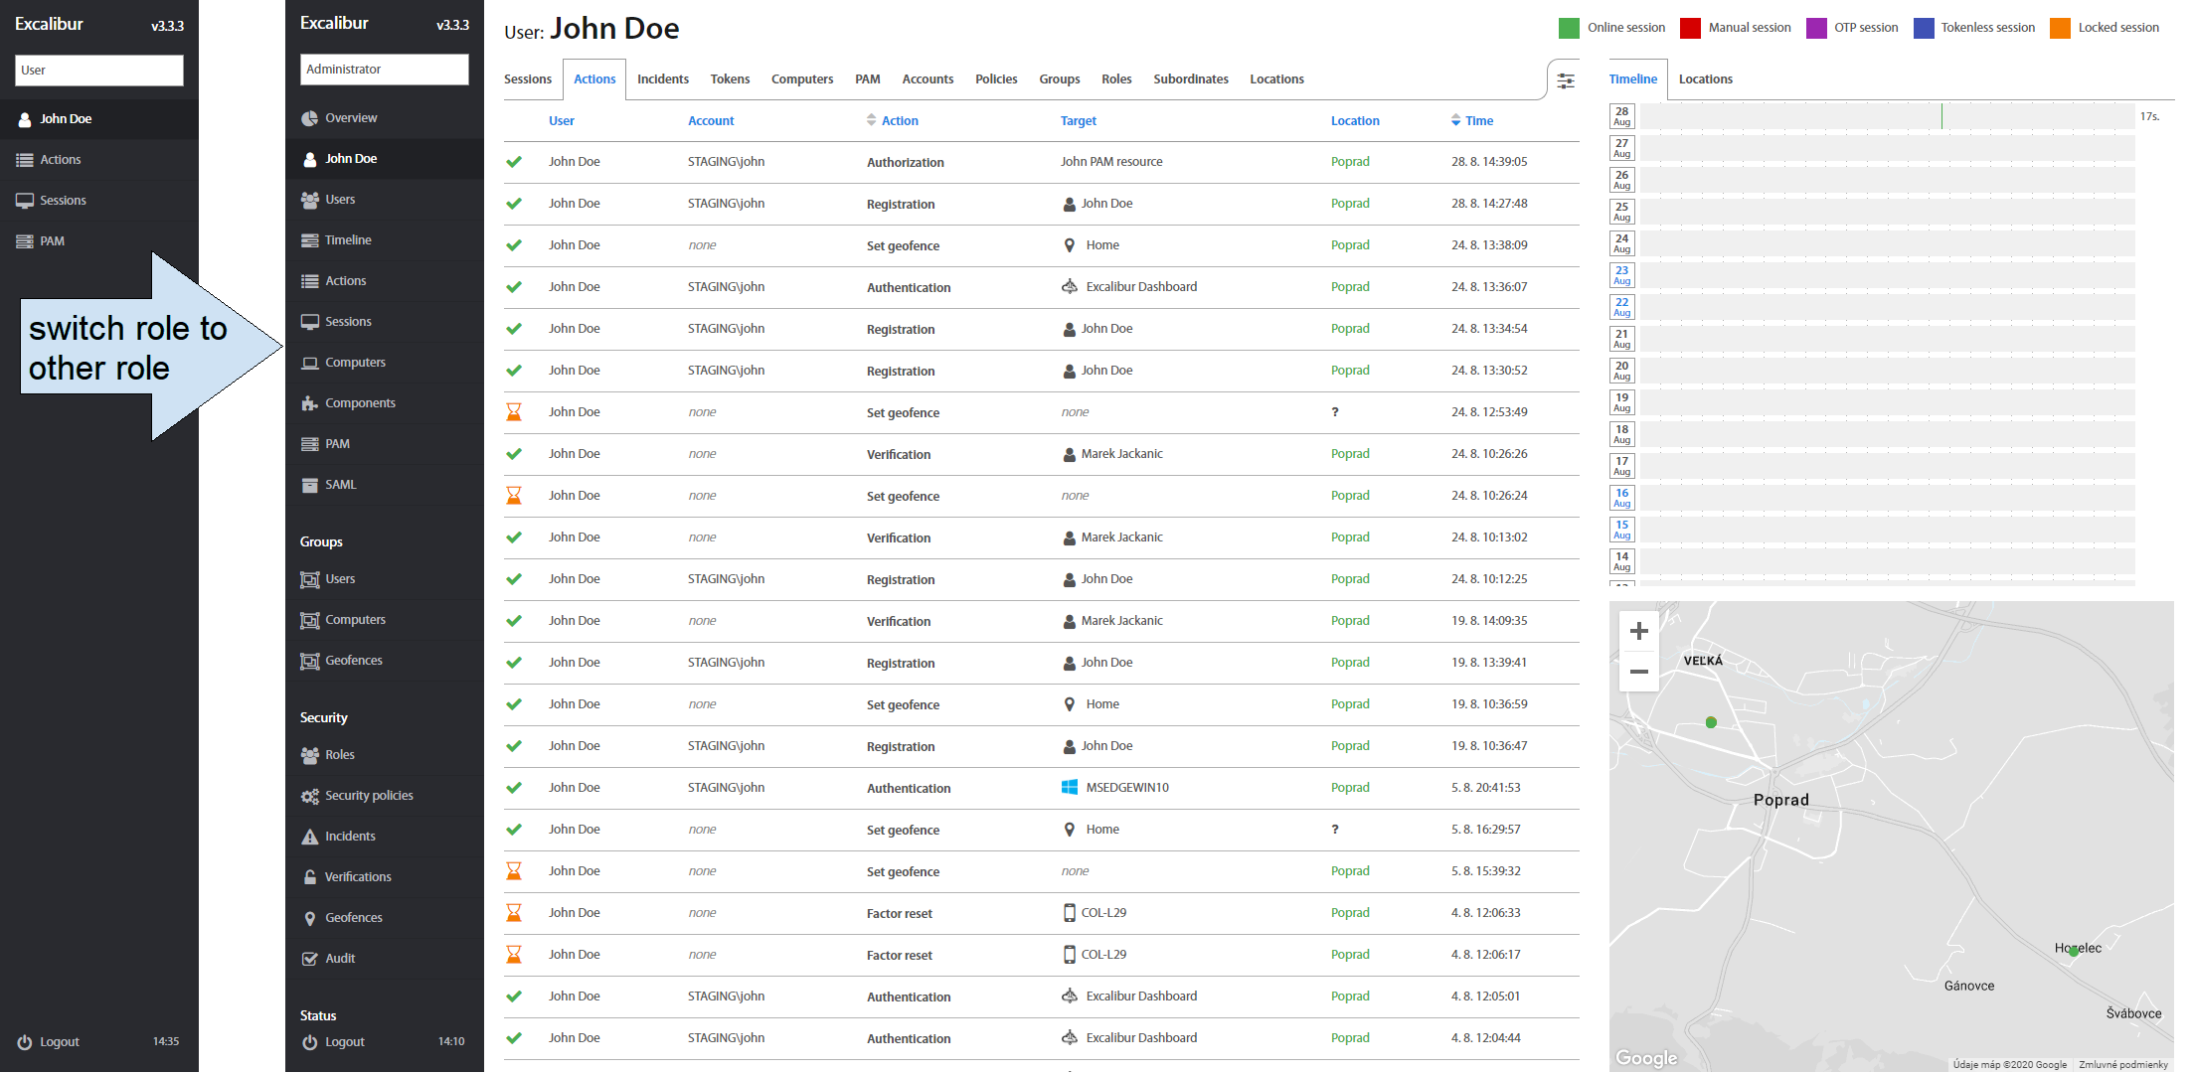Open the filter settings sliders icon
The image size is (2193, 1073).
click(x=1566, y=80)
